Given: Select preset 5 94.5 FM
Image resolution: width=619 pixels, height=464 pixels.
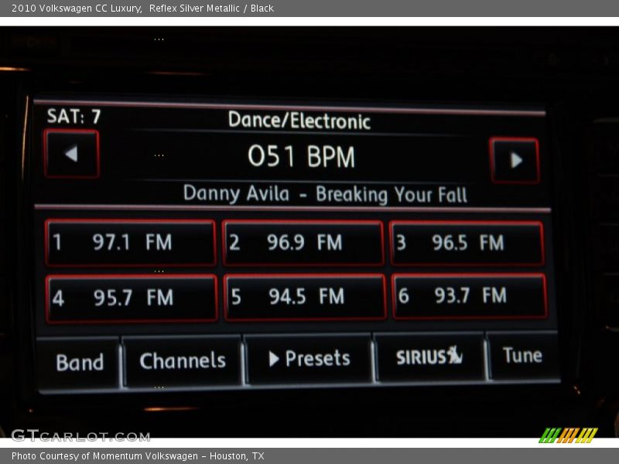Looking at the screenshot, I should click(305, 297).
